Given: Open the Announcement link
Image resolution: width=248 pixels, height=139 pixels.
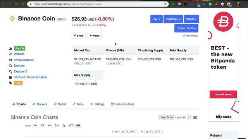Looking at the screenshot, I should pos(24,60).
